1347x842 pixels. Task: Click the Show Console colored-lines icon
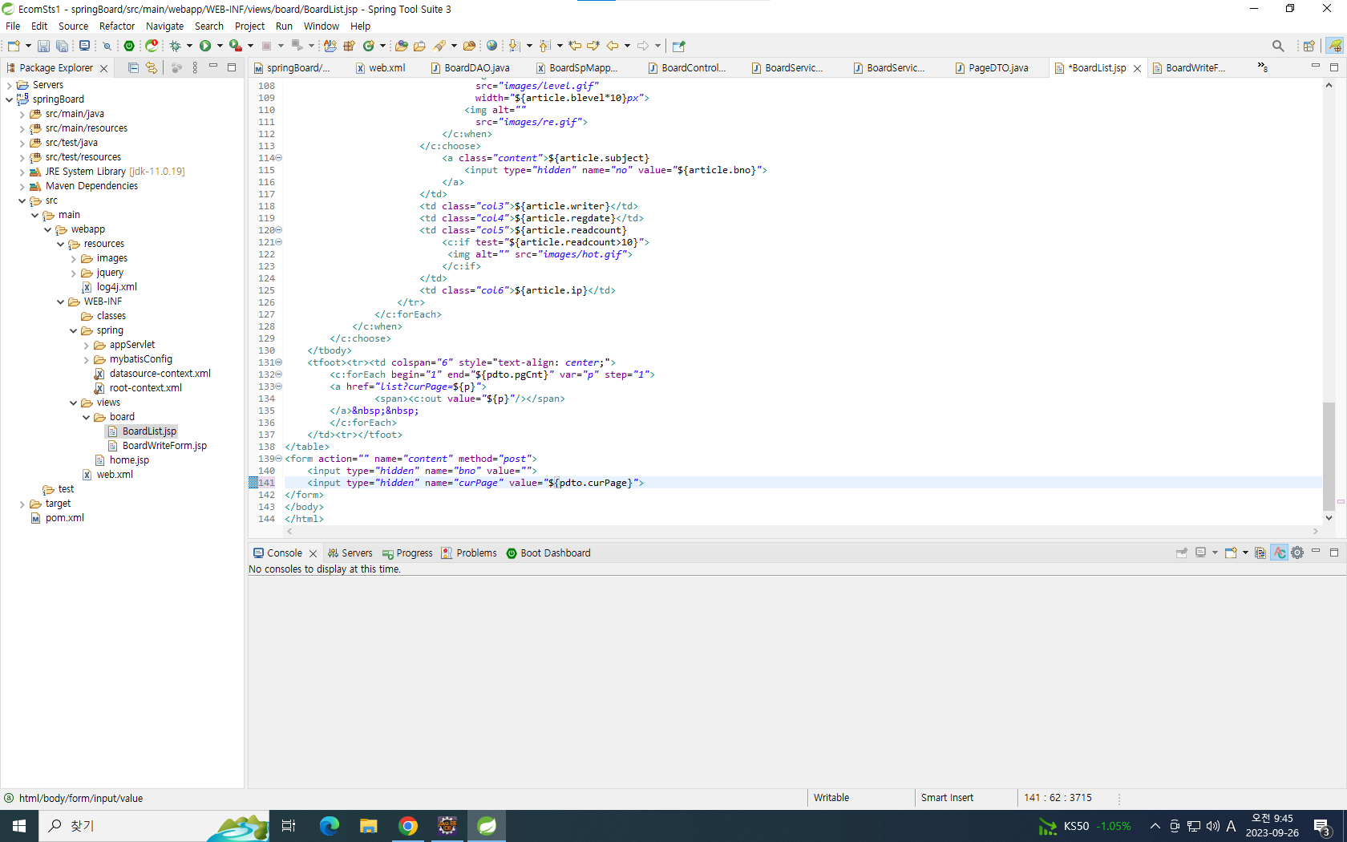pyautogui.click(x=1260, y=553)
